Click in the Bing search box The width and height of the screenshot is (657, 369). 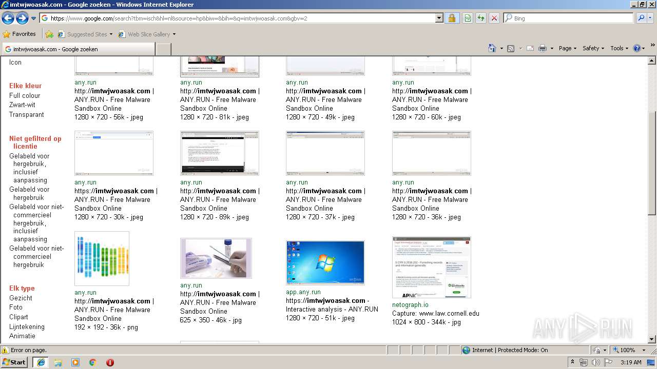tap(568, 18)
